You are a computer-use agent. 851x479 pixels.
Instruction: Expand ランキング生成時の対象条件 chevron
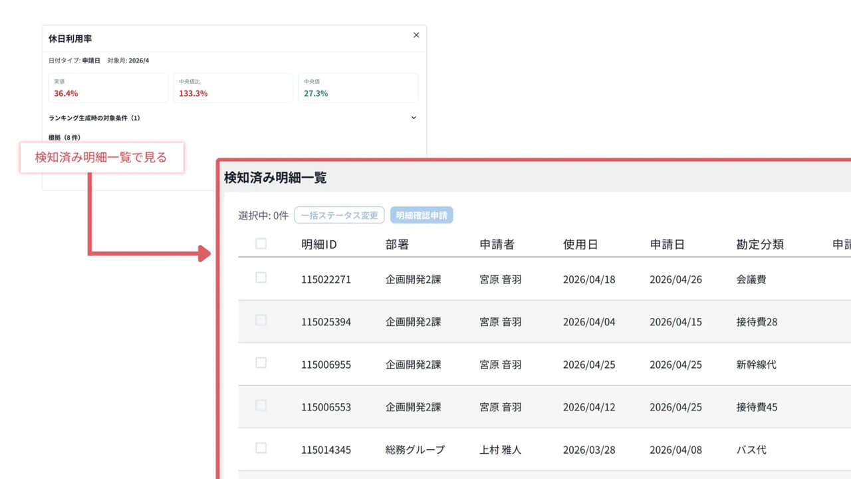(x=414, y=118)
